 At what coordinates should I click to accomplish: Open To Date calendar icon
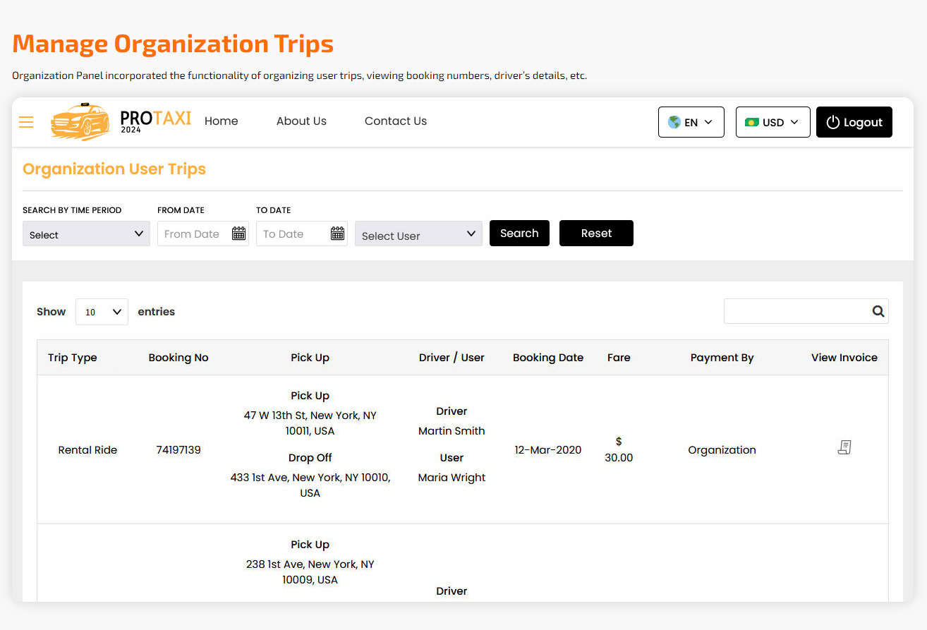[337, 234]
